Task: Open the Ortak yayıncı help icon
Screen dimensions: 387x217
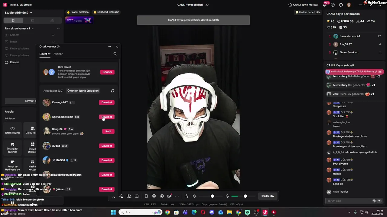Action: point(58,47)
